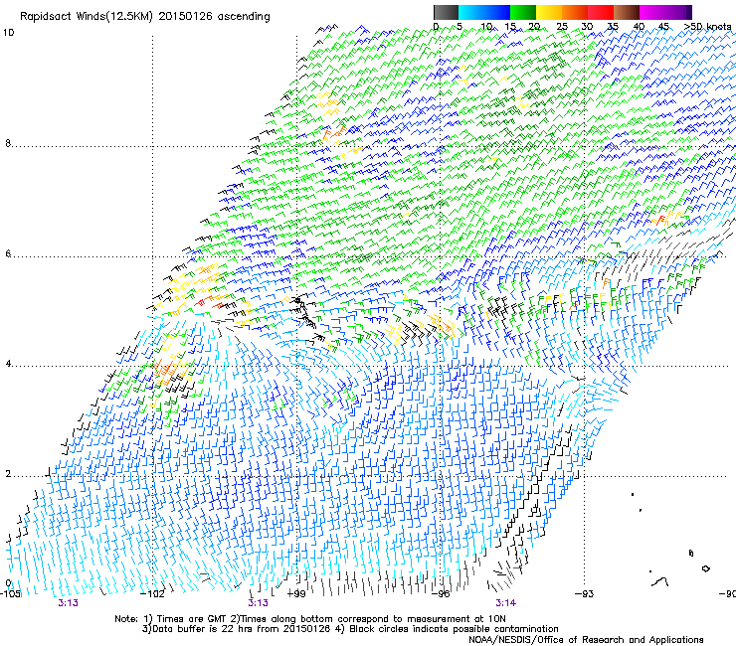Select the gray 0-5 knots legend swatch
This screenshot has height=646, width=736.
tap(446, 12)
